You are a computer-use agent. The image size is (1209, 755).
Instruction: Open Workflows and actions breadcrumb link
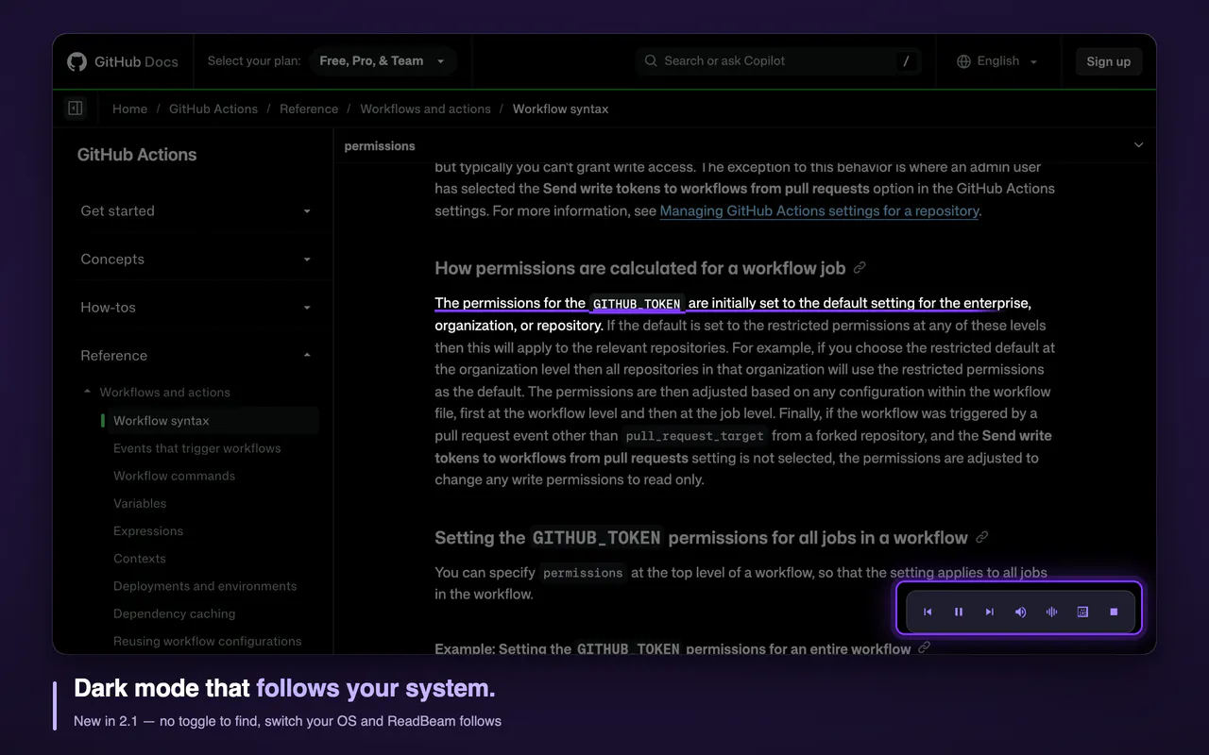point(425,109)
